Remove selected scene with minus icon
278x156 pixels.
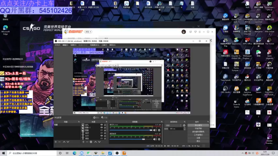(59, 142)
